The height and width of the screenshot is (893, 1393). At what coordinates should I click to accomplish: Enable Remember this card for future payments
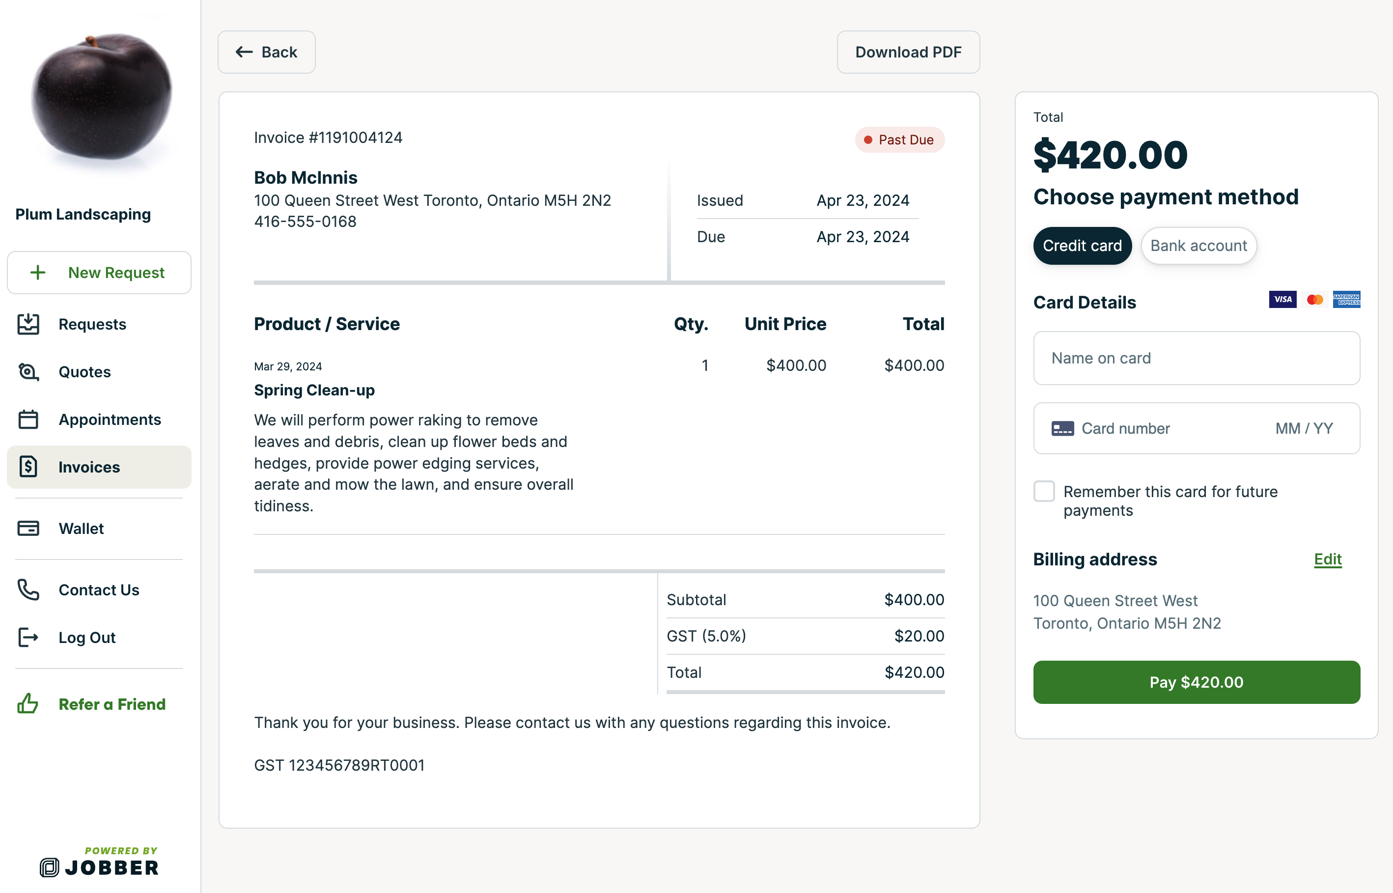tap(1044, 491)
